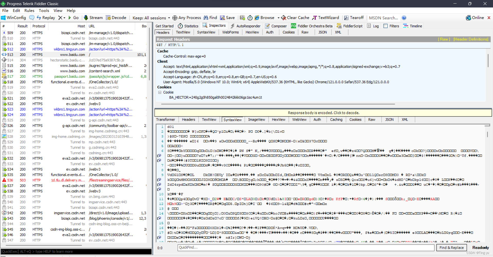Open the View menu

pyautogui.click(x=58, y=11)
